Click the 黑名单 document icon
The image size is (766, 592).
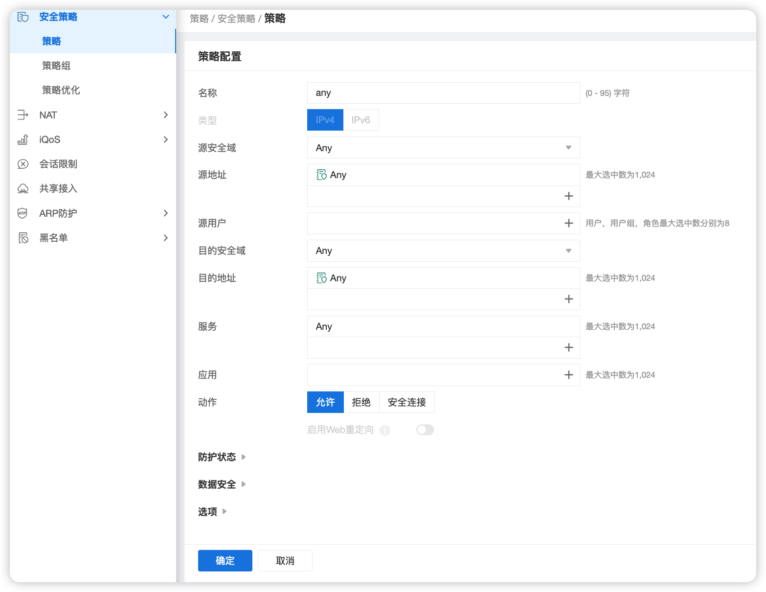coord(23,238)
